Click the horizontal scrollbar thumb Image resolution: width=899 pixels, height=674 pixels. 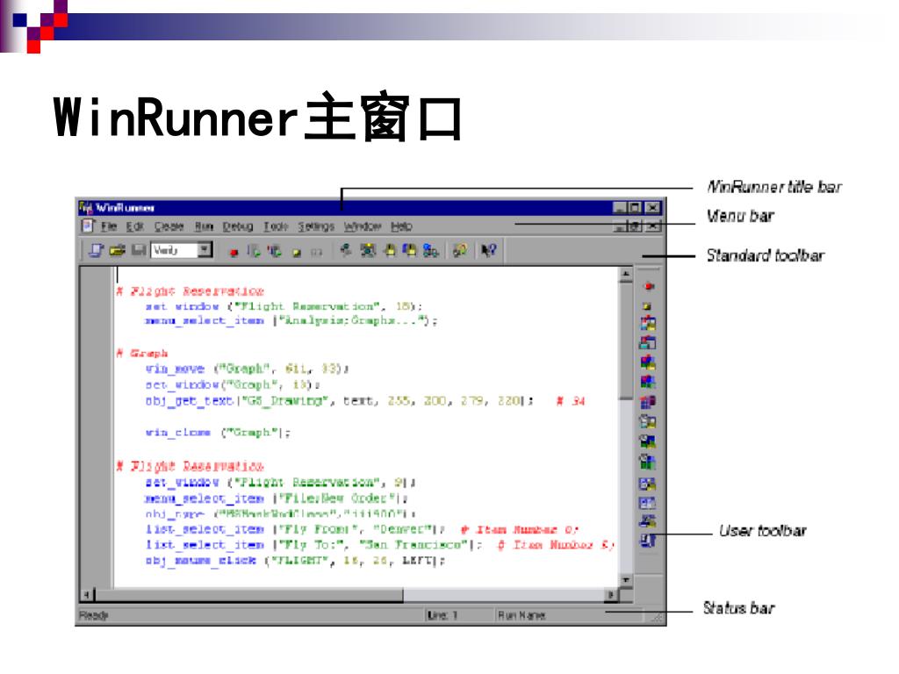(x=248, y=595)
